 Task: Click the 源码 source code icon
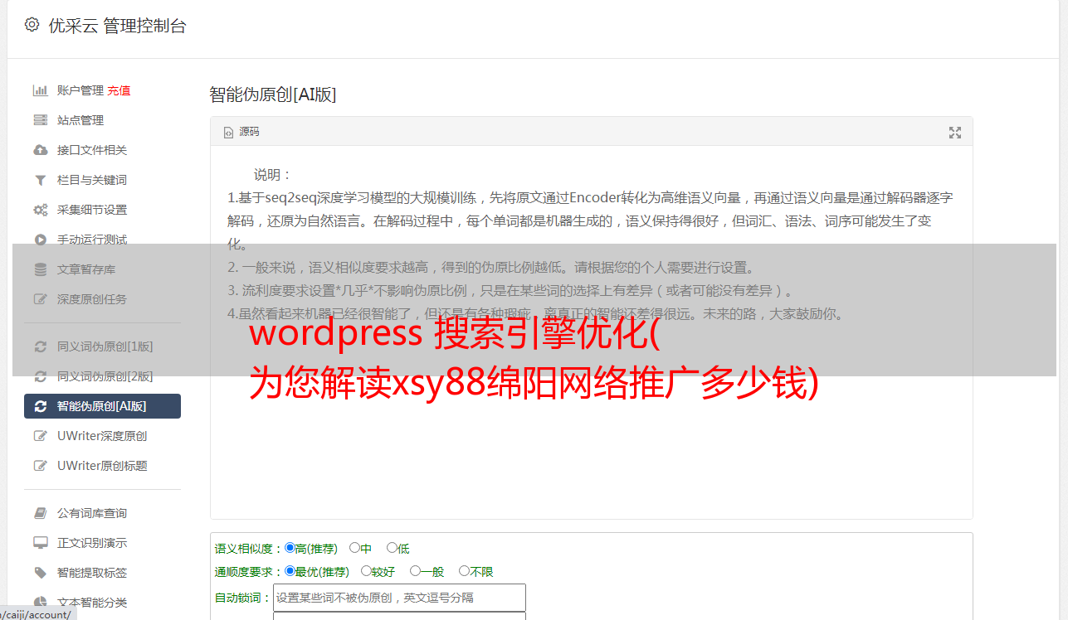228,133
